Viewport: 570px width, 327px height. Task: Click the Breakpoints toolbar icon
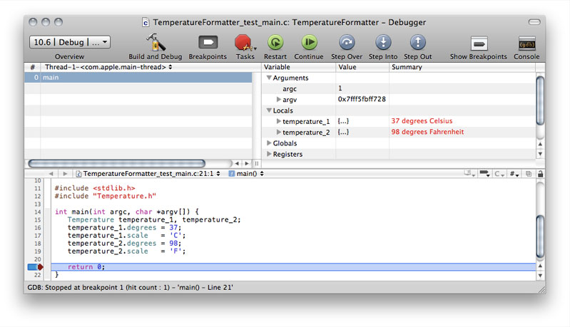click(x=208, y=43)
